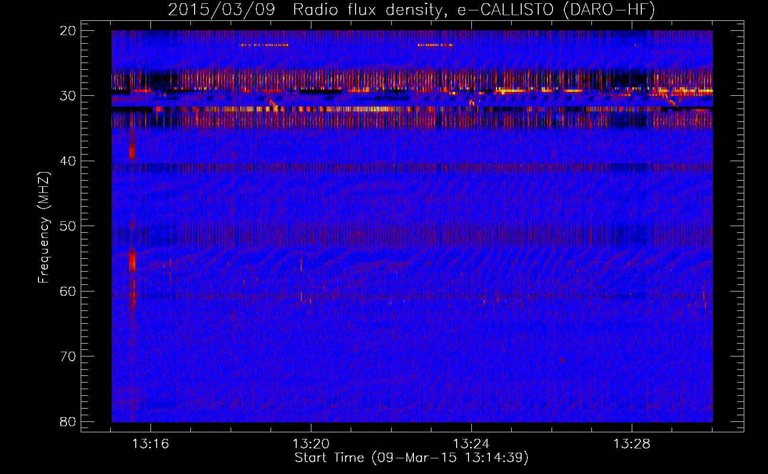Click the time tick label '13:20'

(311, 444)
